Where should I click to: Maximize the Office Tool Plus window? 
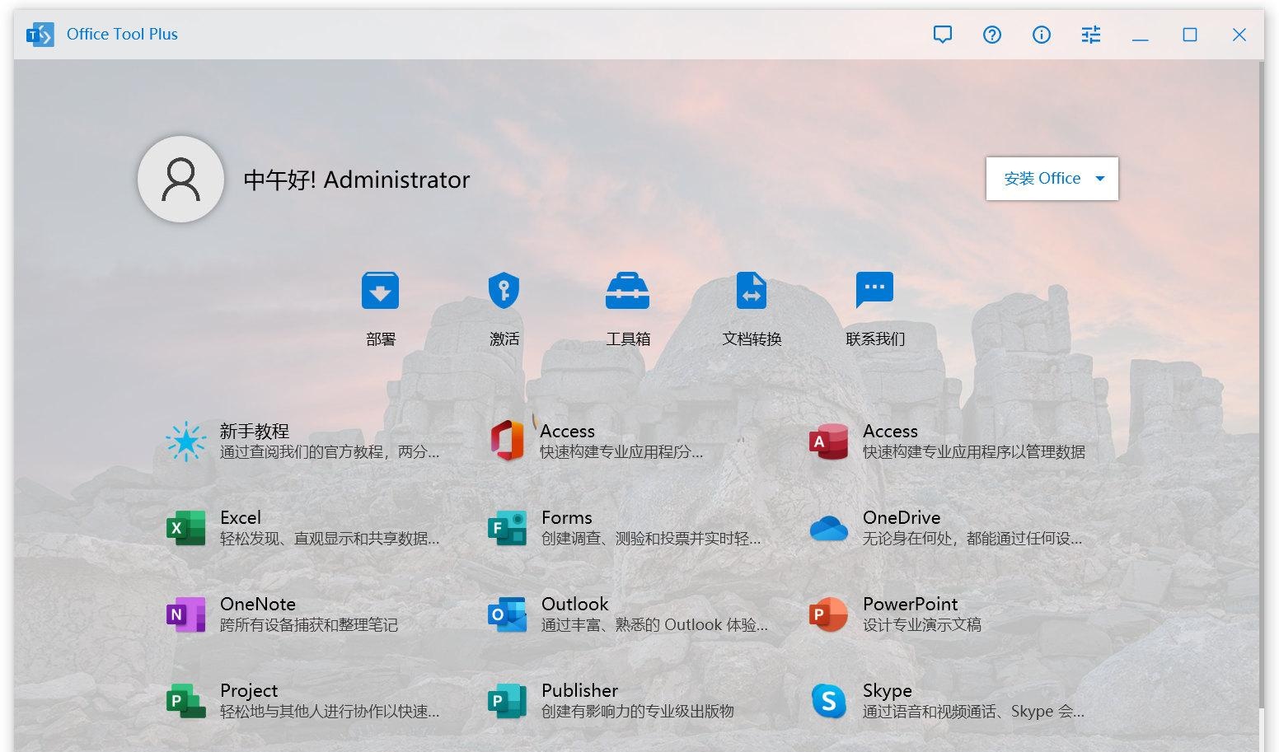point(1190,35)
